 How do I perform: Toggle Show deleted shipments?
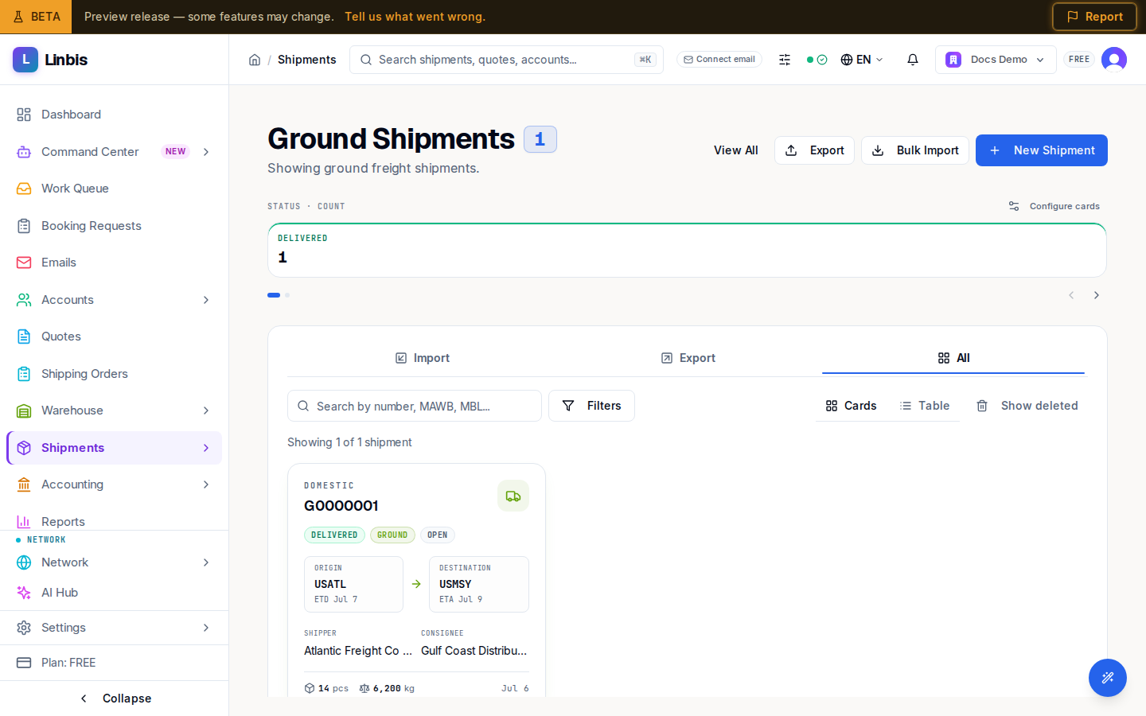[x=1027, y=406]
